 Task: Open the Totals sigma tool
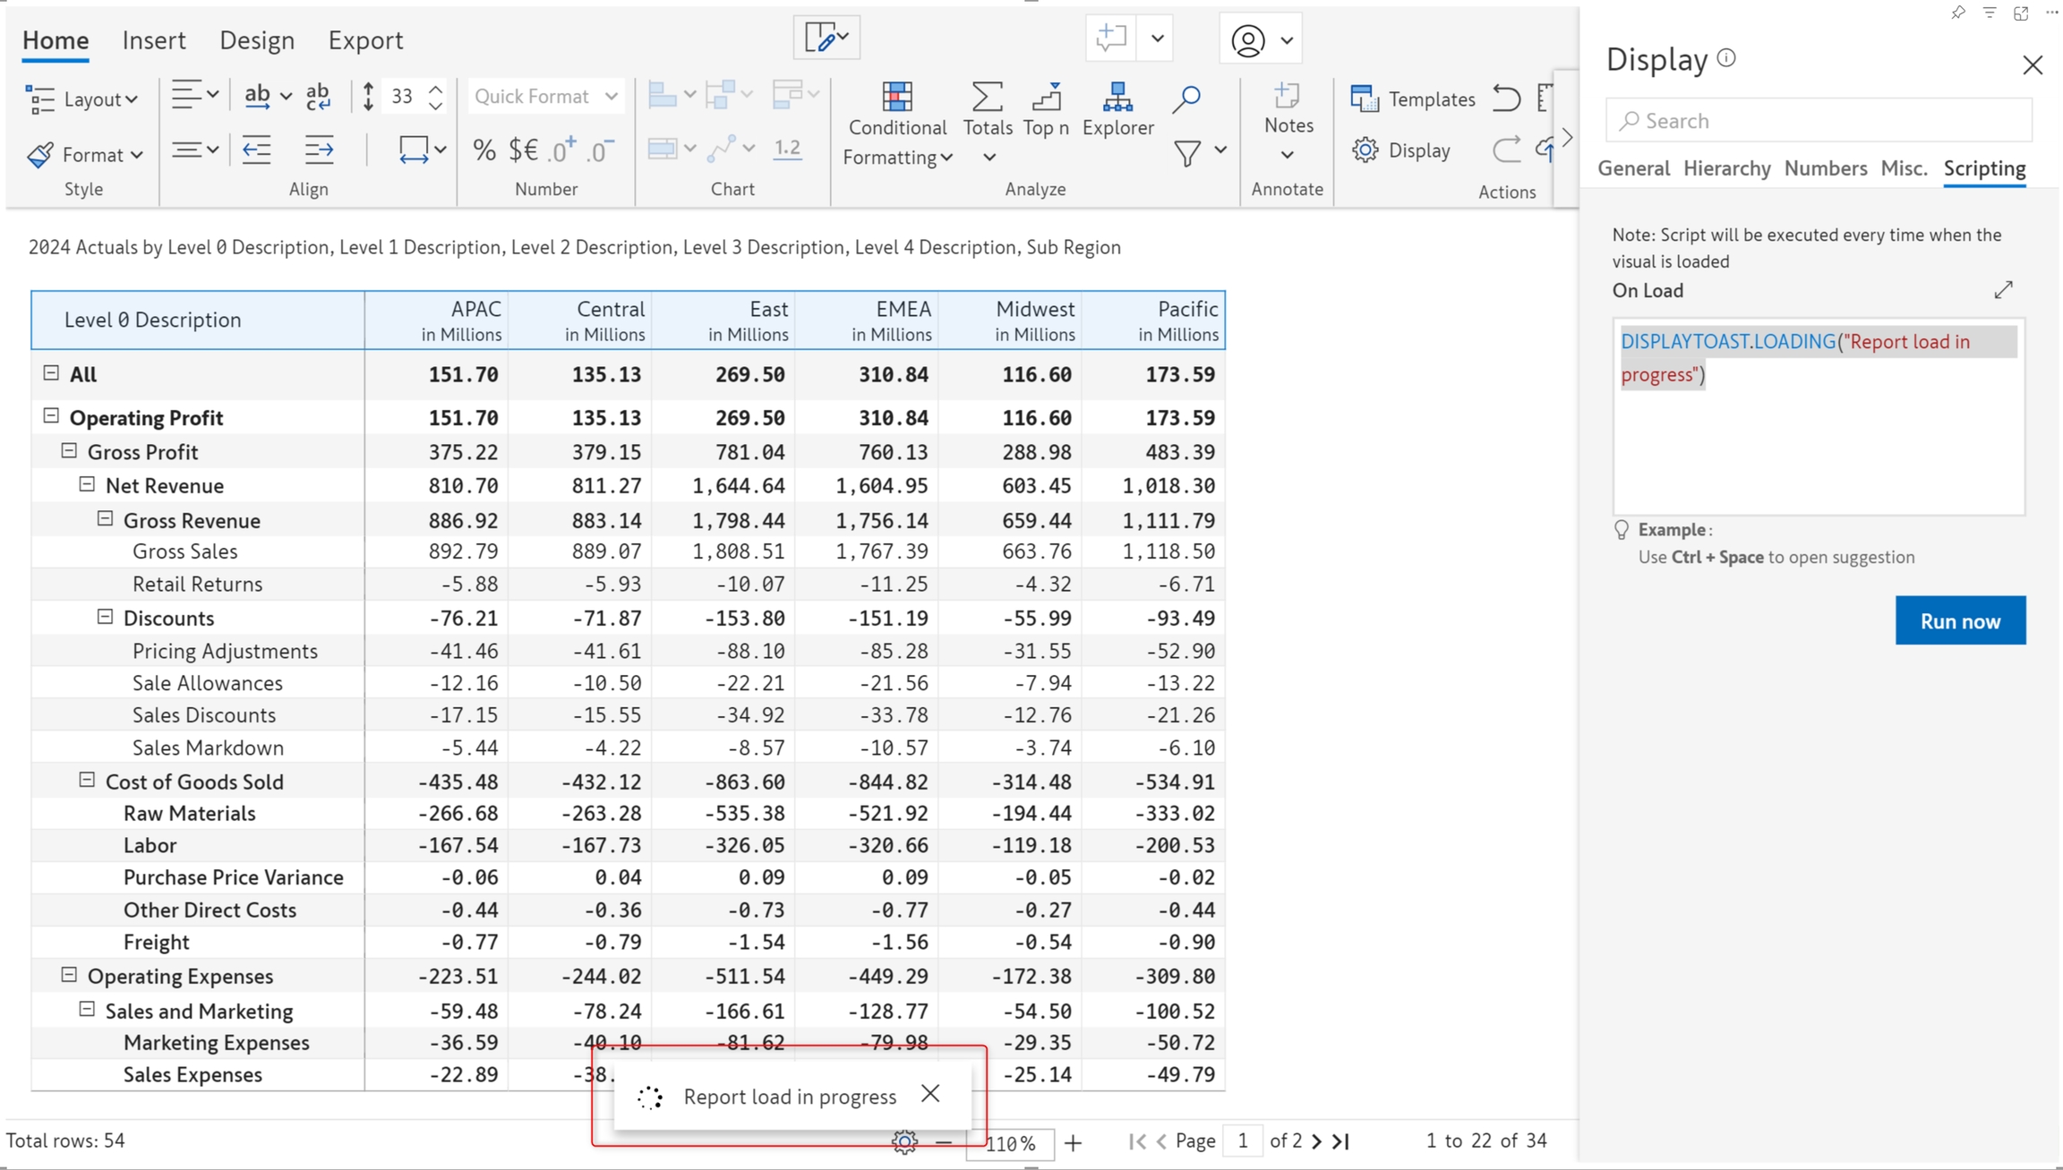click(x=987, y=98)
